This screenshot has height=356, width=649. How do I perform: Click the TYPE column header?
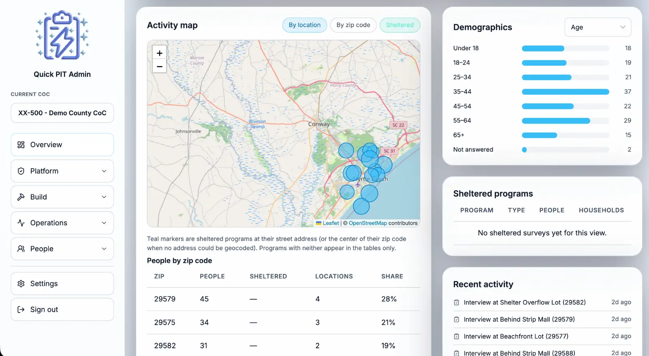(516, 210)
